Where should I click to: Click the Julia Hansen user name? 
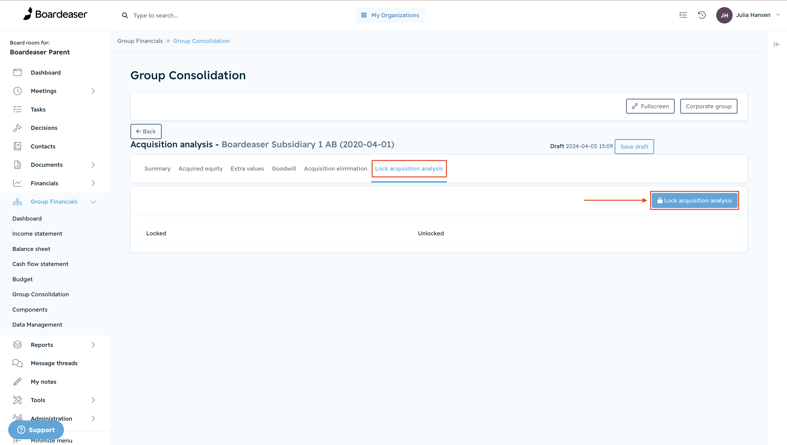753,15
